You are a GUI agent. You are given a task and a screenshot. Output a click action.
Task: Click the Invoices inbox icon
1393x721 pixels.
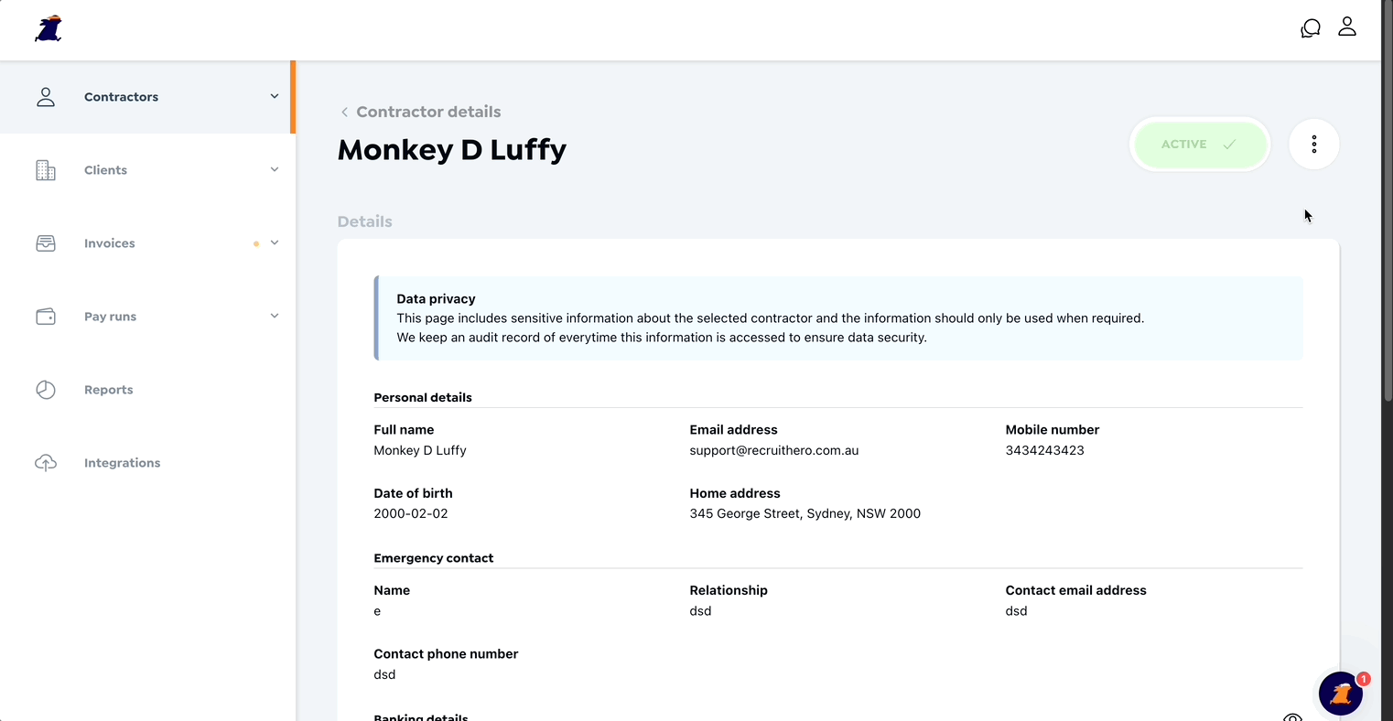click(x=46, y=243)
